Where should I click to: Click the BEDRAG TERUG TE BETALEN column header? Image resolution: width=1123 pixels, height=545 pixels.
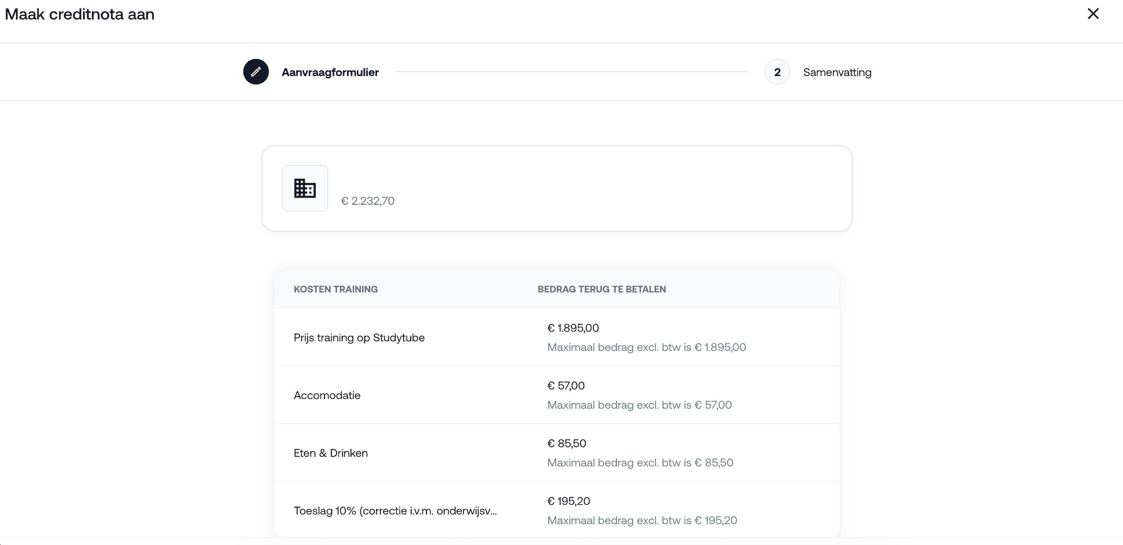tap(601, 289)
